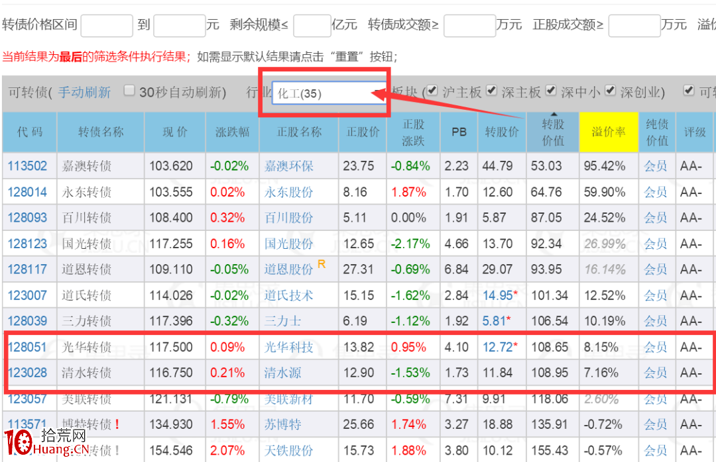Click the 转债成交额 input field
716x462 pixels.
point(469,26)
